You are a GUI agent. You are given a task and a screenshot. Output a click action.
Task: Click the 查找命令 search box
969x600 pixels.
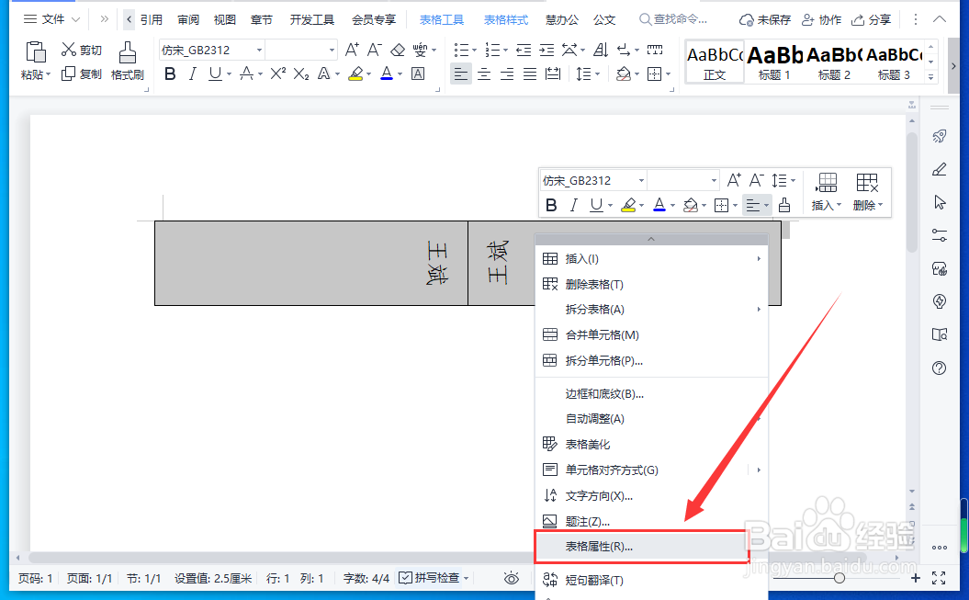click(673, 20)
